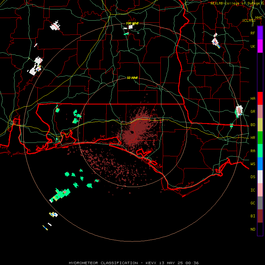Viewport: 265px width, 265px height.
Task: Click the NEXLAB-College of DuPage credit text
Action: point(235,3)
